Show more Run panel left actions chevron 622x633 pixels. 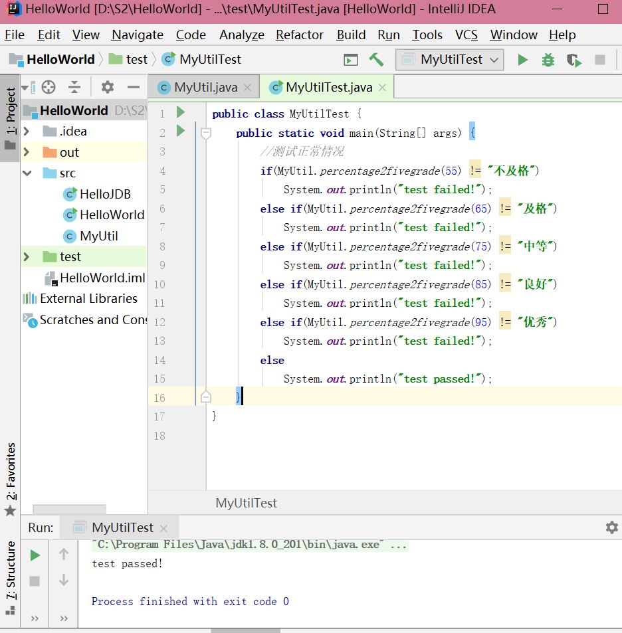pos(35,618)
